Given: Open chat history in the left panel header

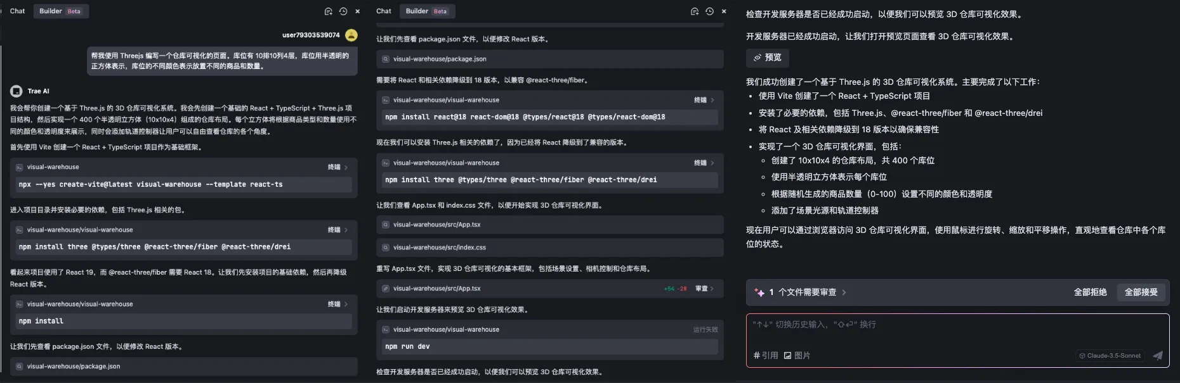Looking at the screenshot, I should click(x=343, y=11).
